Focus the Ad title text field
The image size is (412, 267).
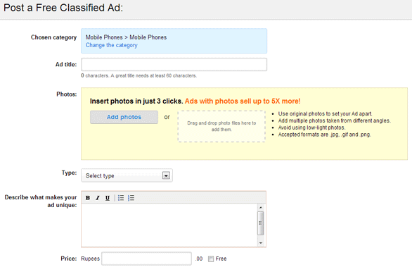(174, 65)
